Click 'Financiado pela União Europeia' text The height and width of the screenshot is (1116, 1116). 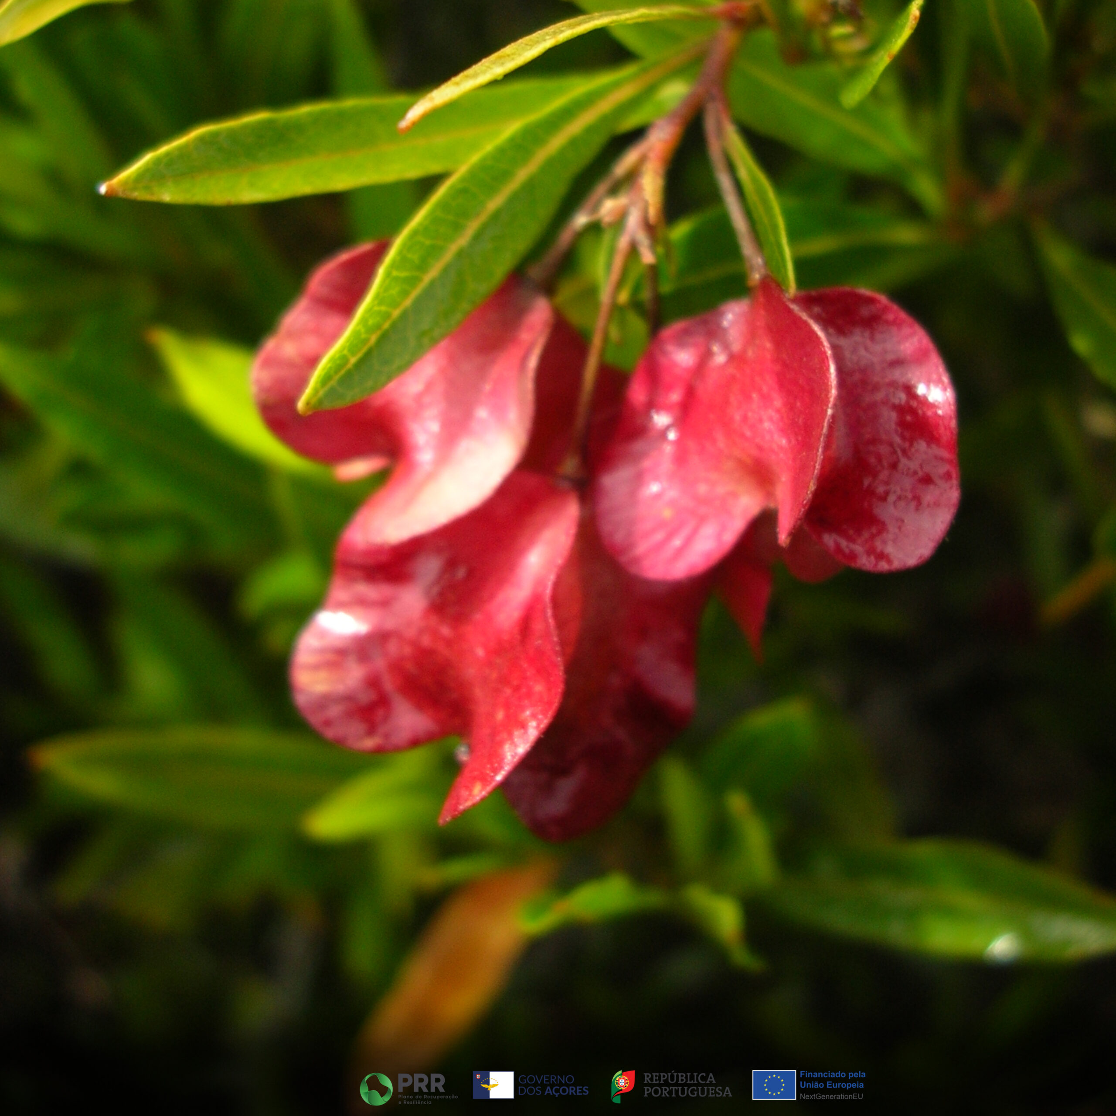pos(832,1079)
